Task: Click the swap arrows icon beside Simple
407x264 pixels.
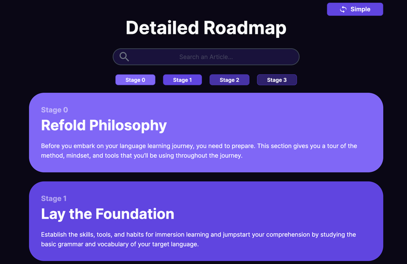Action: tap(343, 9)
